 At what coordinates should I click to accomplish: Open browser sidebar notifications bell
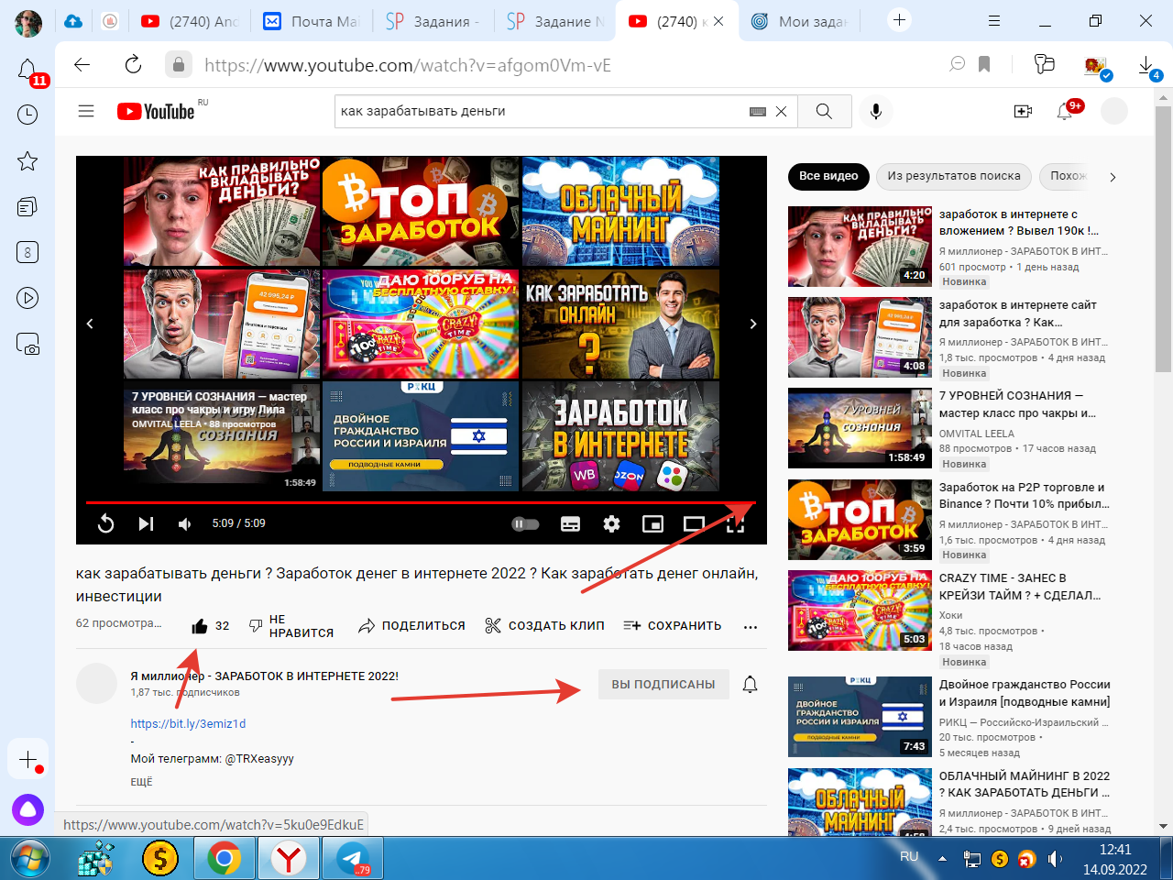[27, 69]
